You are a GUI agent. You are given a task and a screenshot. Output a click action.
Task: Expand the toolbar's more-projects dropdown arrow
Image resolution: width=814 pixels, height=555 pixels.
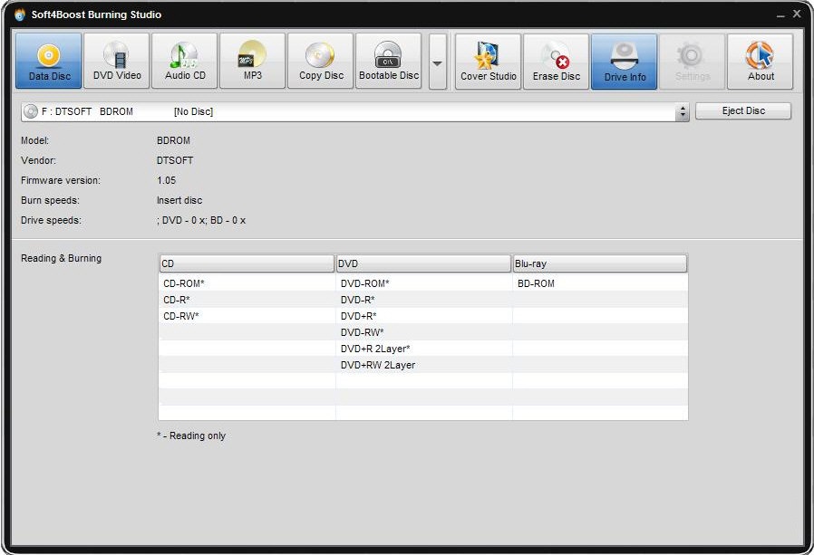[438, 62]
